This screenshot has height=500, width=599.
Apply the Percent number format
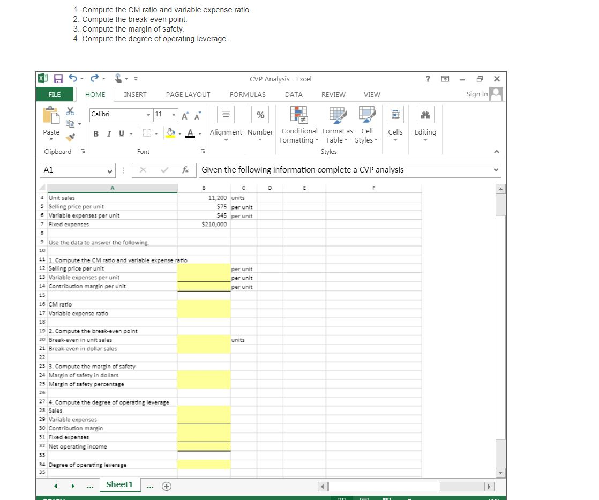coord(260,114)
